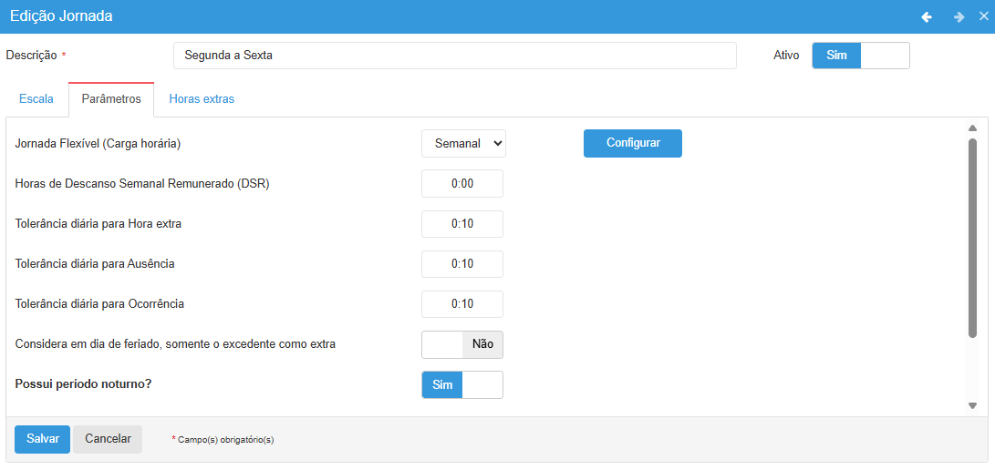Screen dimensions: 995x470
Task: Click the Descrição text field
Action: tap(454, 56)
